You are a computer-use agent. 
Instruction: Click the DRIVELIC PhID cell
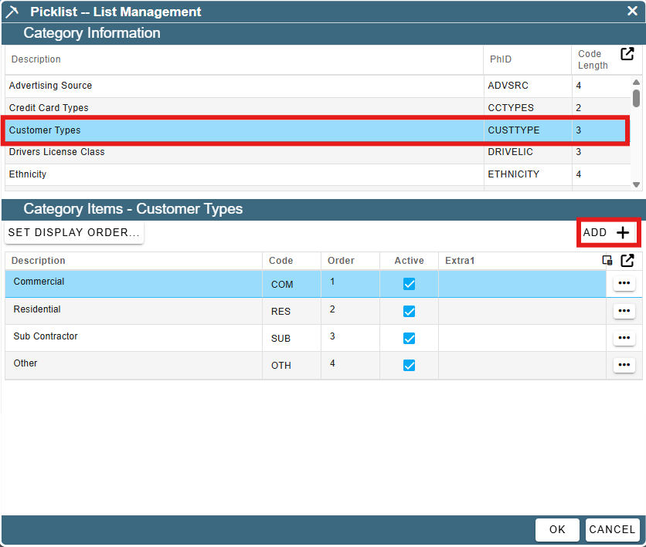528,152
